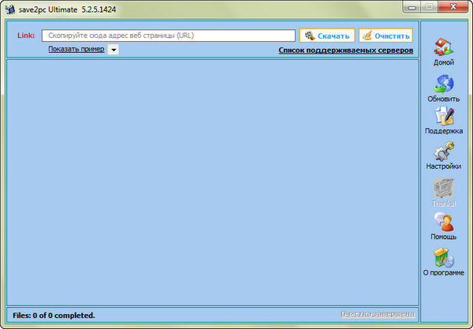Click the greyed-out Thanks! cart icon

443,190
